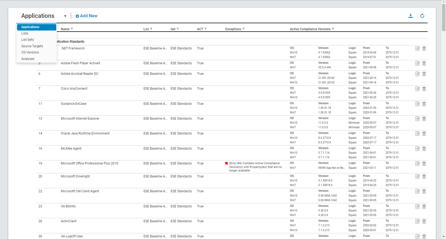This screenshot has height=239, width=446.
Task: Select Analyses menu item
Action: tap(37, 59)
